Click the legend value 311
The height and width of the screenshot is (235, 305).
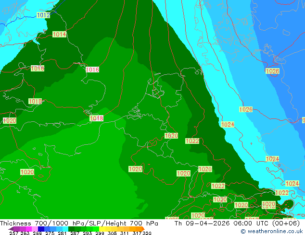(125, 233)
